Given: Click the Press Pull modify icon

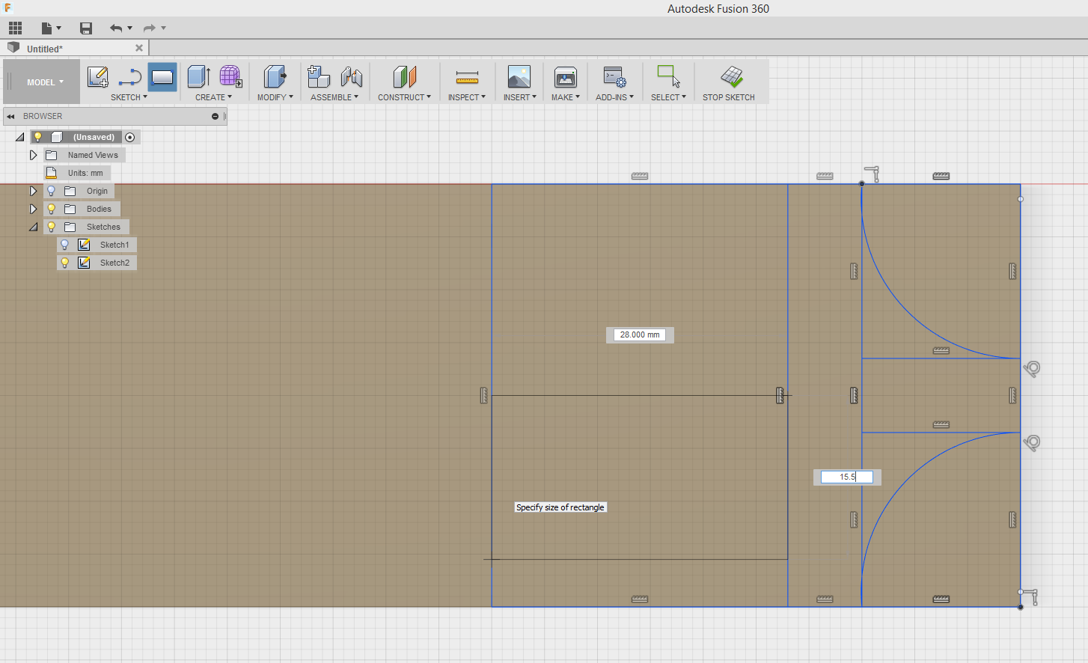Looking at the screenshot, I should click(275, 76).
